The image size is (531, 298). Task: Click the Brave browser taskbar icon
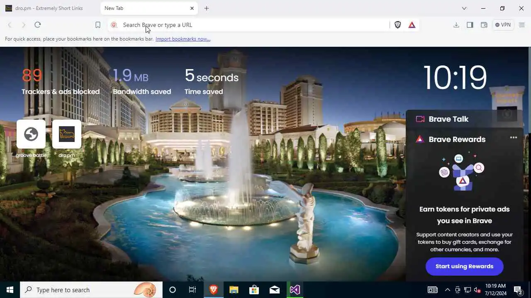pos(214,290)
